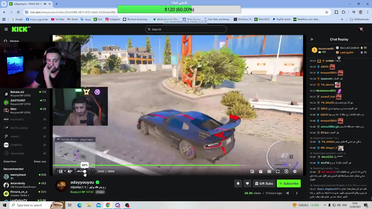
Task: Open offline channel iTsBROO
Action: pos(25,145)
